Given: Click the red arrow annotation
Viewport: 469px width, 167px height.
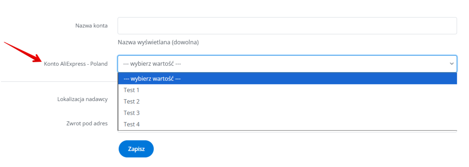Looking at the screenshot, I should click(21, 52).
